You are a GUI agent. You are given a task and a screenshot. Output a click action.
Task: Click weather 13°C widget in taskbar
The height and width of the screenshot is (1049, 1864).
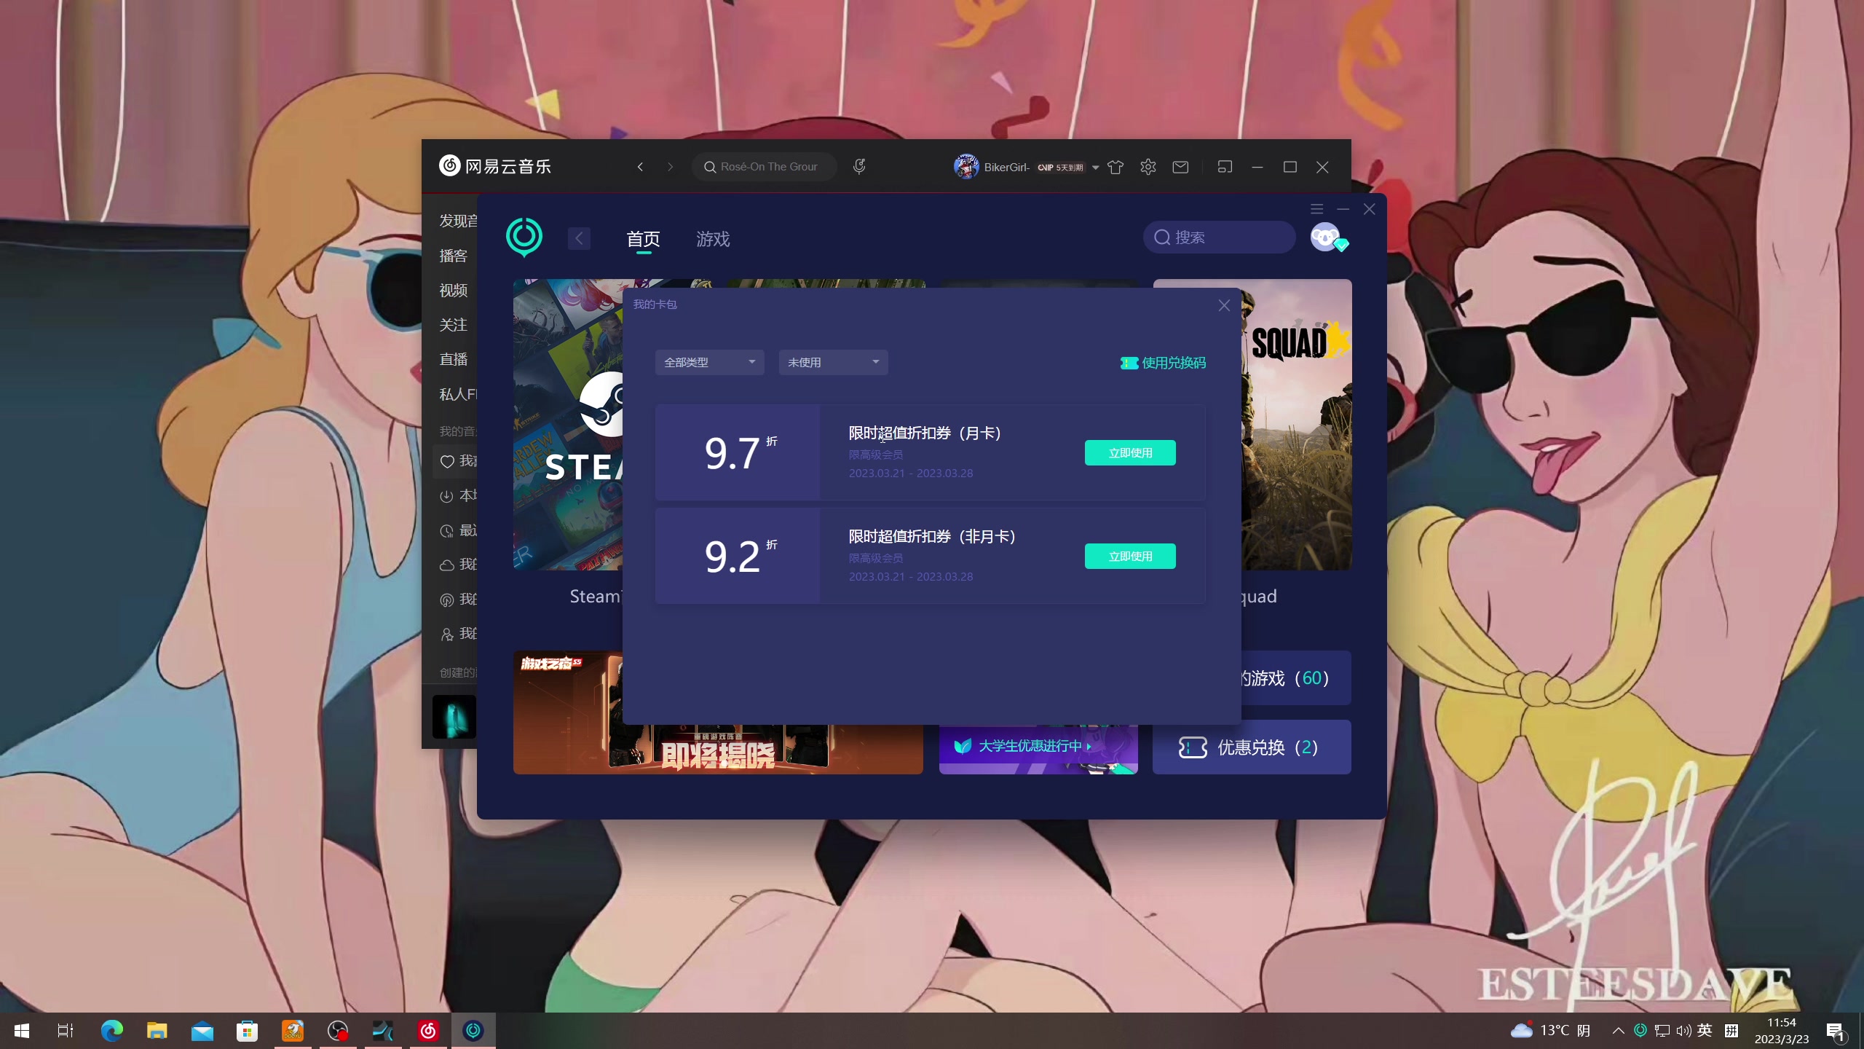tap(1550, 1031)
